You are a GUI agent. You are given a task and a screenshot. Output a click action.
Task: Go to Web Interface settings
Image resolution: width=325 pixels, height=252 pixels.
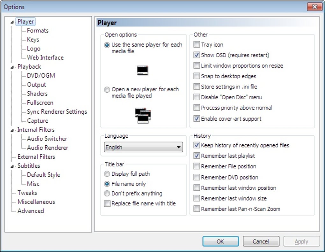coord(45,58)
